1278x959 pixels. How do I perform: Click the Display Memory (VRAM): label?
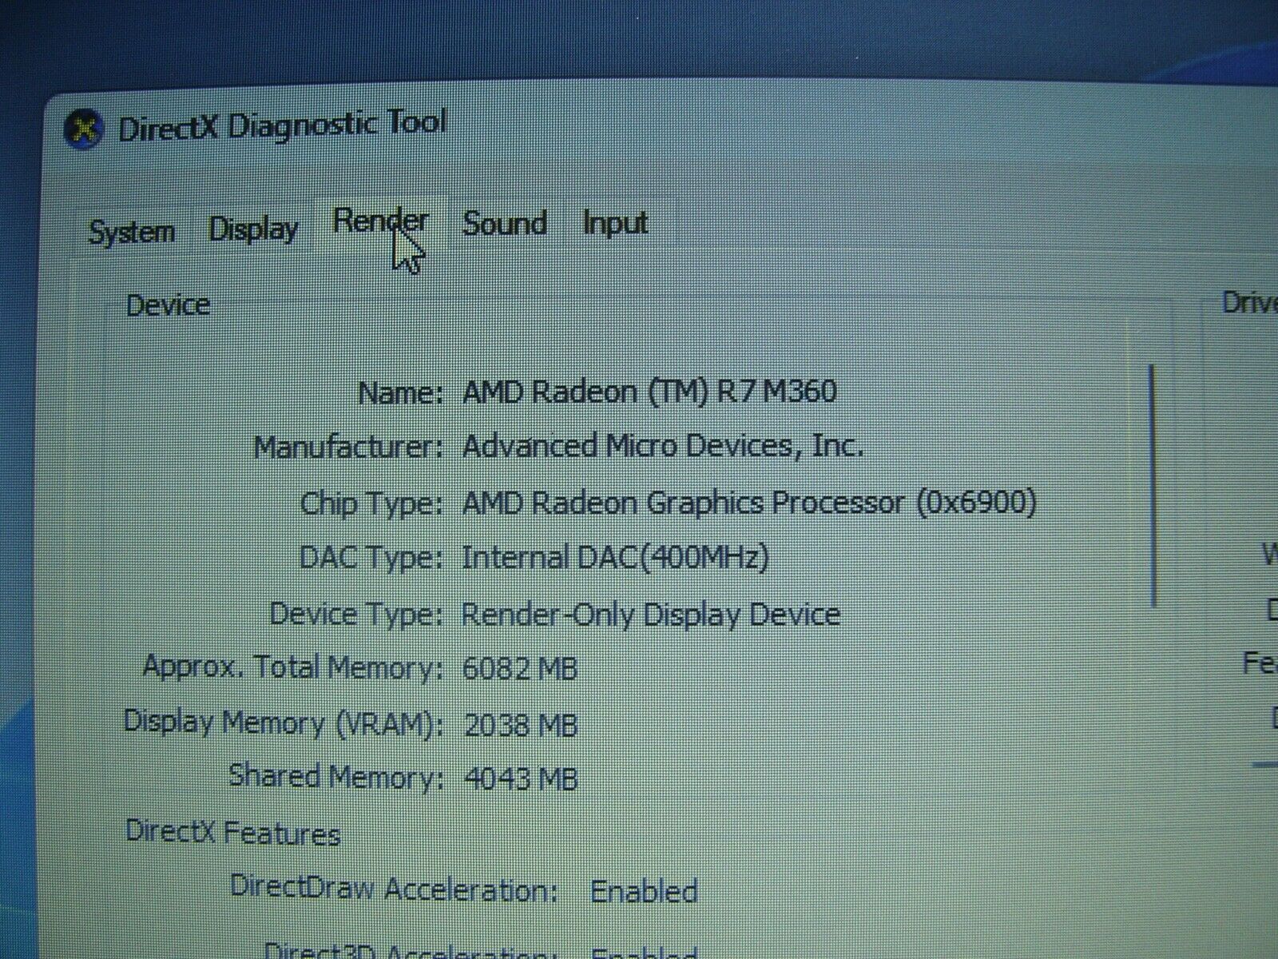pyautogui.click(x=284, y=722)
